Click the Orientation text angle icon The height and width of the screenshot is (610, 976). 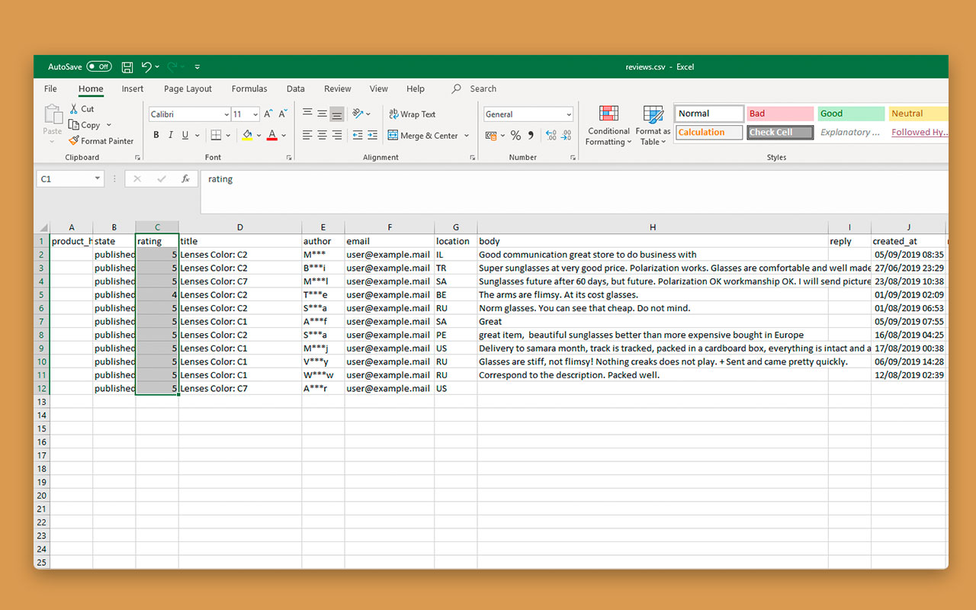pyautogui.click(x=358, y=114)
